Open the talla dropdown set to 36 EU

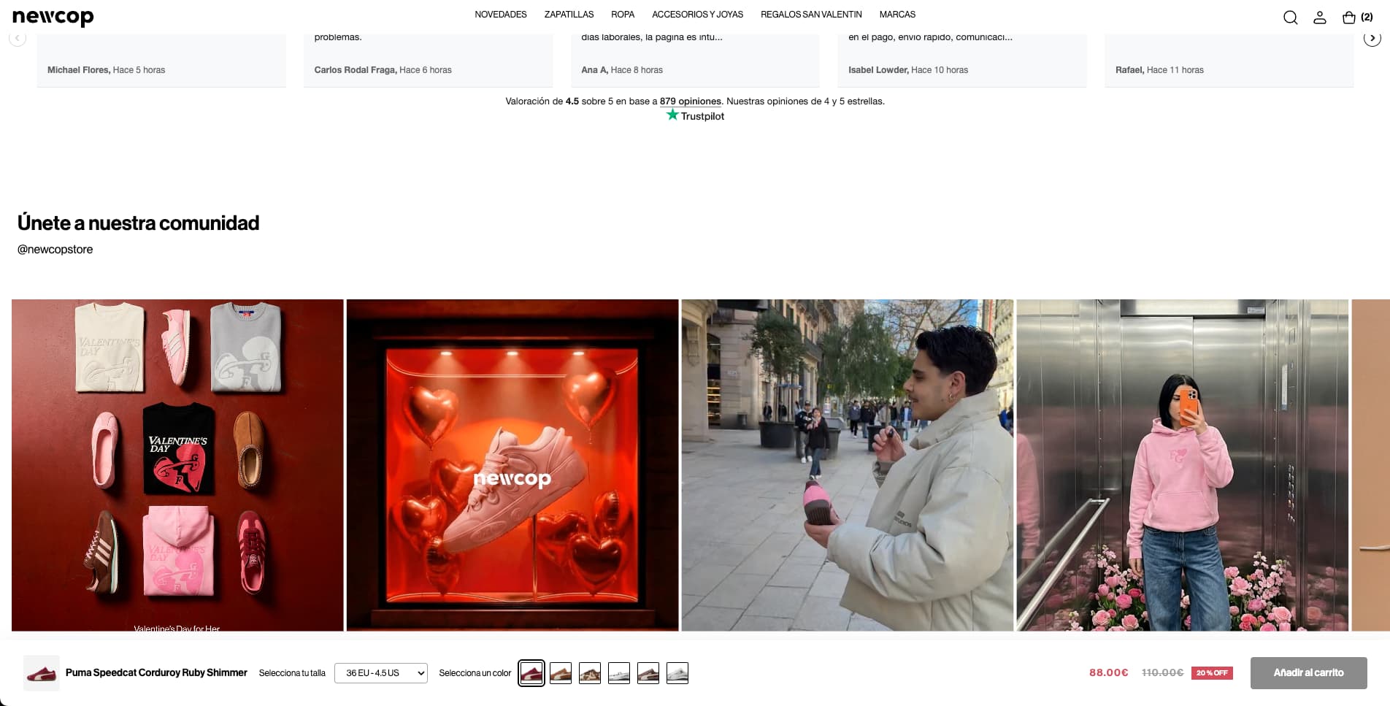[x=380, y=672]
